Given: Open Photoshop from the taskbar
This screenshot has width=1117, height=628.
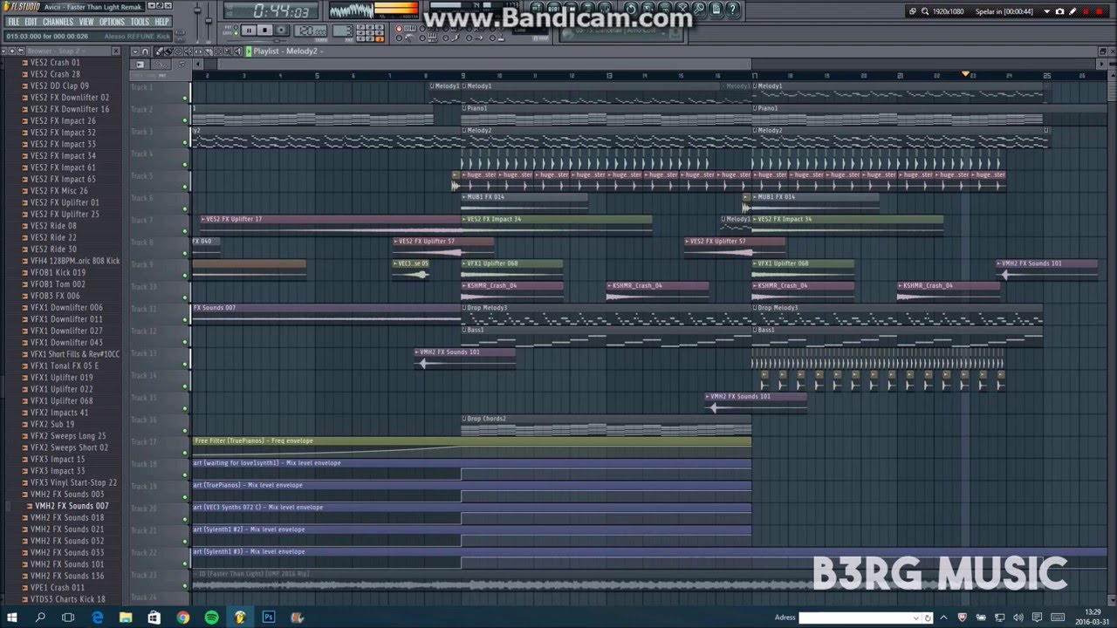Looking at the screenshot, I should [x=269, y=618].
